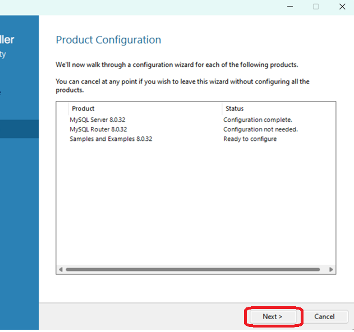Click the Product column header
The width and height of the screenshot is (354, 332).
[x=145, y=109]
